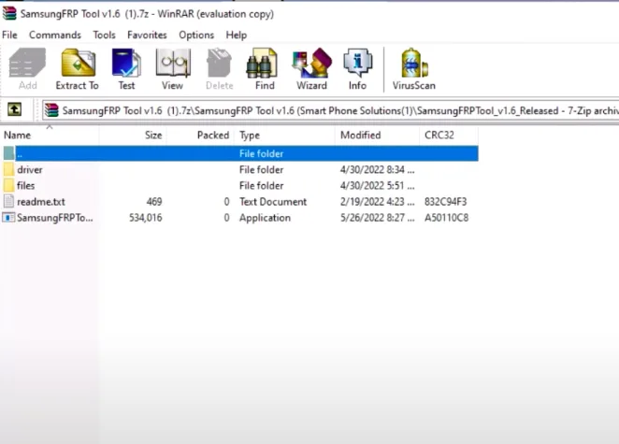This screenshot has height=444, width=619.
Task: Click Packed value 0 in readme.txt row
Action: tap(226, 202)
